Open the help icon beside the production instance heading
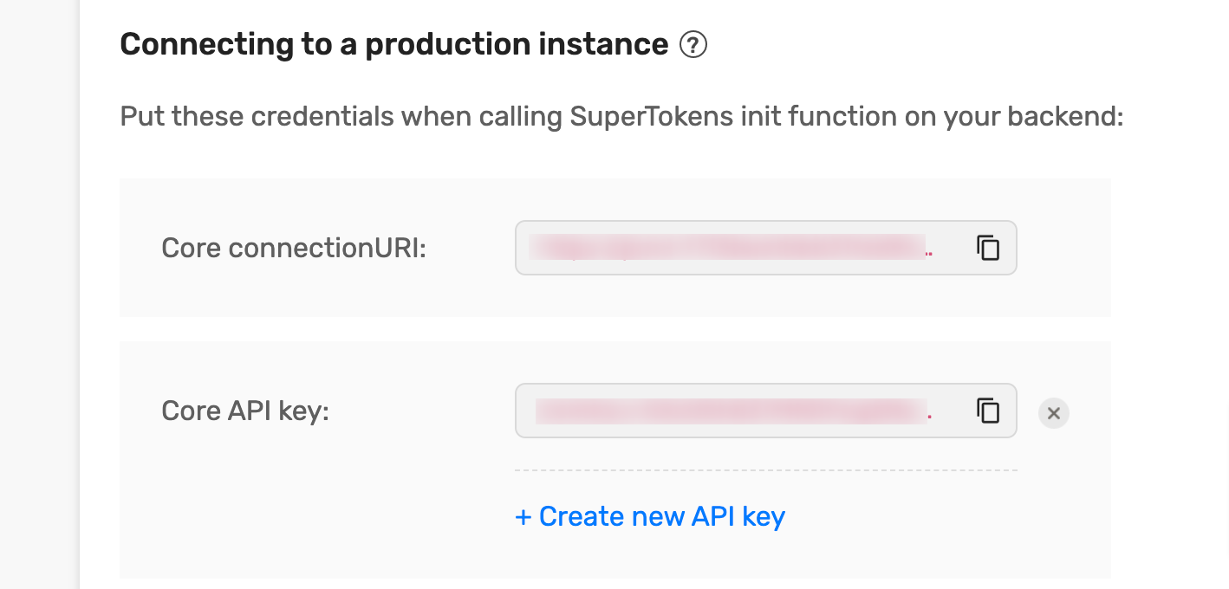 pos(693,44)
